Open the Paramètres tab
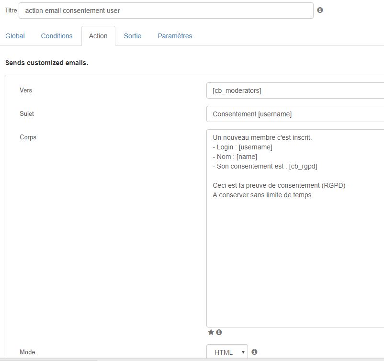The width and height of the screenshot is (384, 361). (175, 36)
